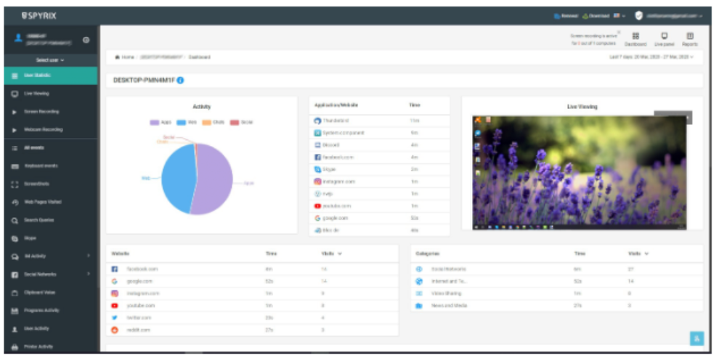This screenshot has width=719, height=363.
Task: Click the Home breadcrumb link
Action: click(123, 57)
